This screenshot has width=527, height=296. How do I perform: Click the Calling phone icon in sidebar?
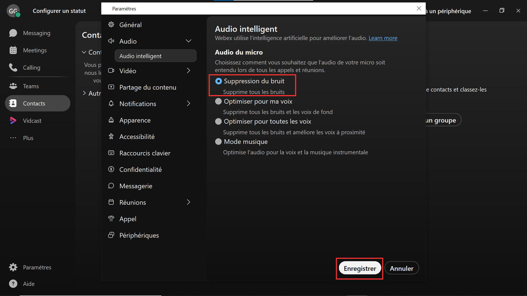(x=13, y=67)
